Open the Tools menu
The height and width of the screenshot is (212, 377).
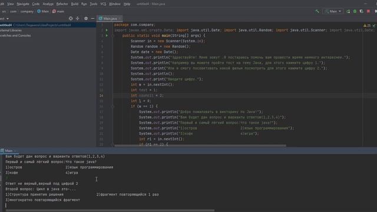click(94, 4)
